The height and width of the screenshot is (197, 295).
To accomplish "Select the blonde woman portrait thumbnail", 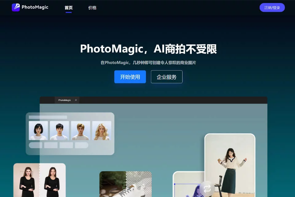I will 102,131.
